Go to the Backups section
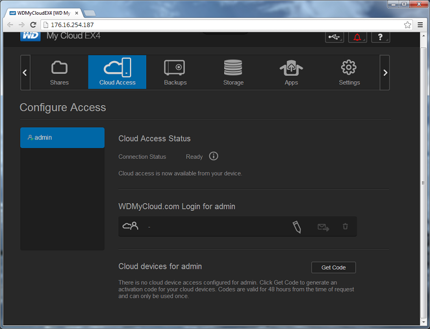 [175, 72]
